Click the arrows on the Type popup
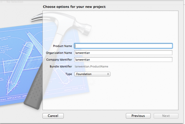 (x=109, y=74)
